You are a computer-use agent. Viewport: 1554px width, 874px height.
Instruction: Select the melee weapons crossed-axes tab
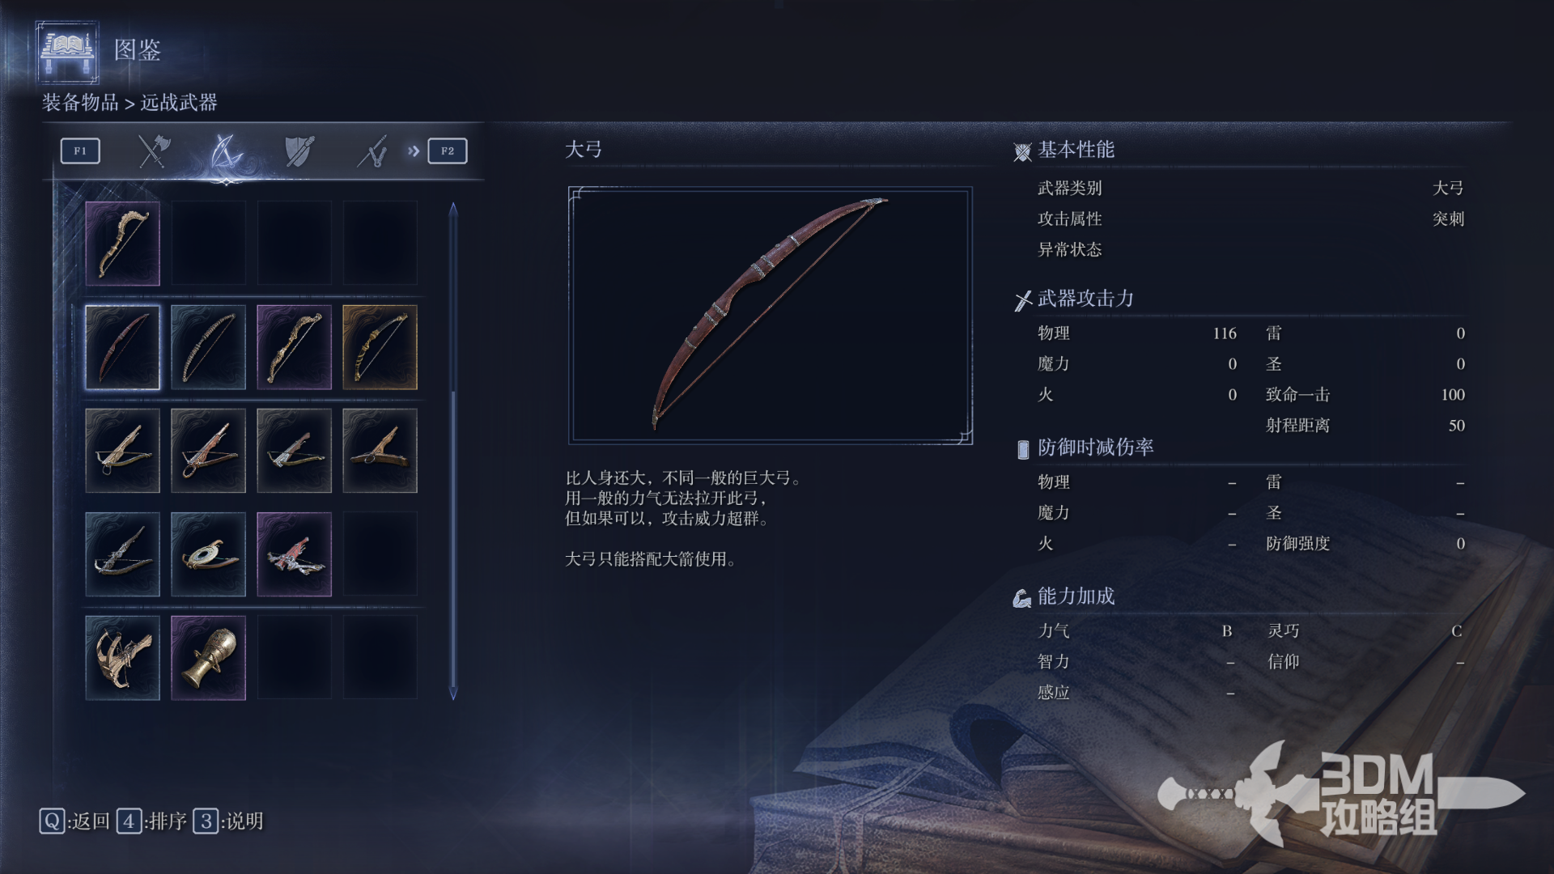coord(153,151)
